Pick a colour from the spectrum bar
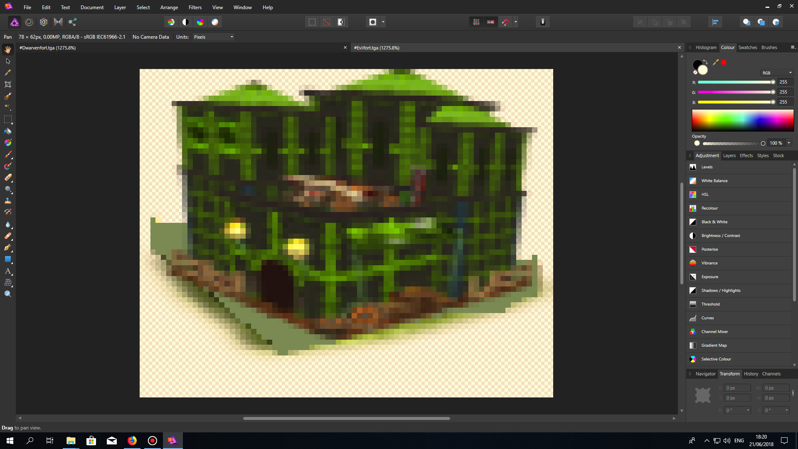The width and height of the screenshot is (798, 449). tap(743, 121)
